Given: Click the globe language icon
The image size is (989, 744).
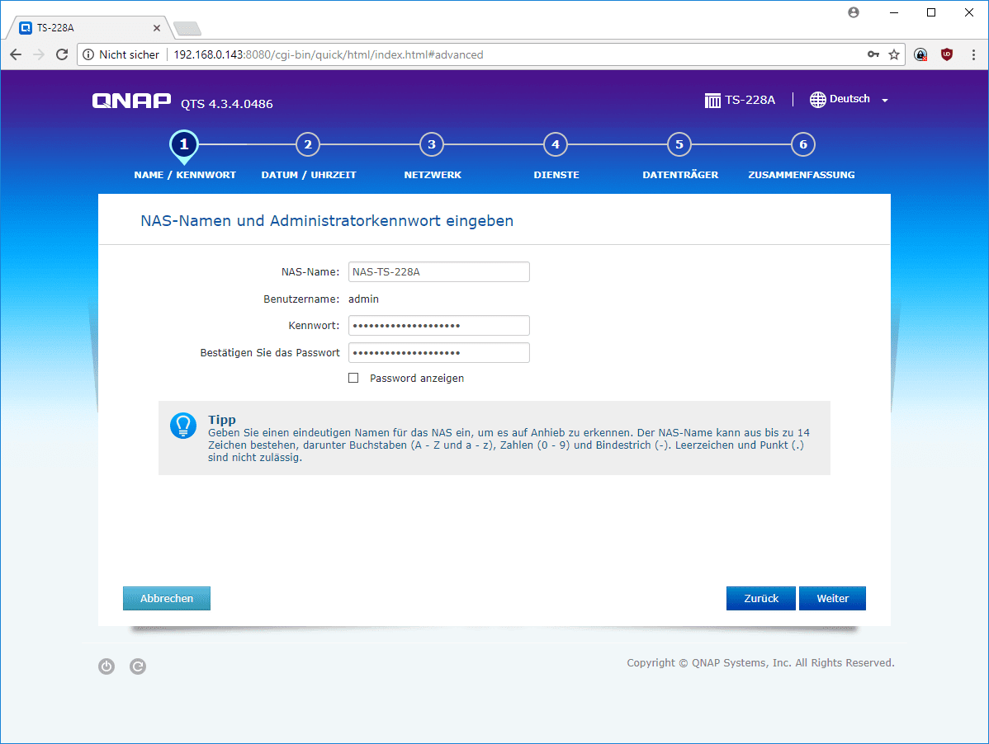Looking at the screenshot, I should click(x=817, y=100).
